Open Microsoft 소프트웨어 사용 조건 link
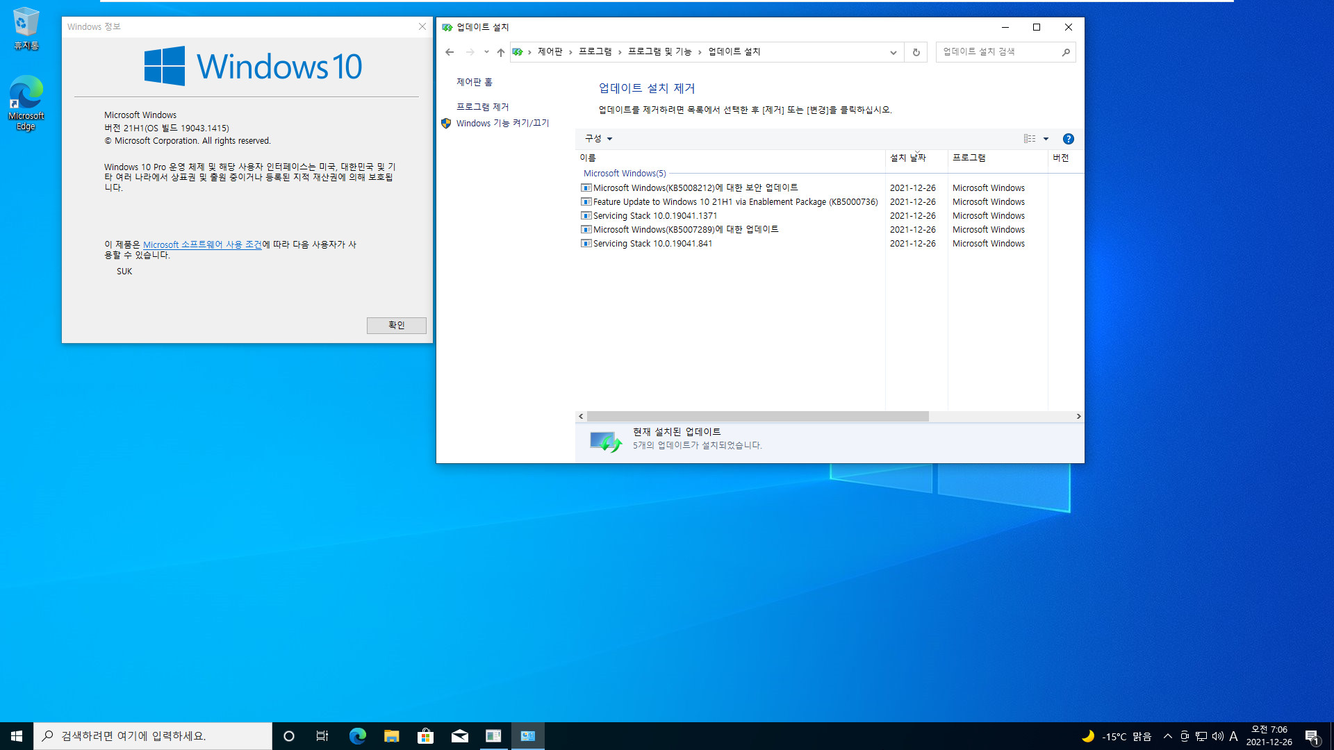This screenshot has width=1334, height=750. point(202,245)
